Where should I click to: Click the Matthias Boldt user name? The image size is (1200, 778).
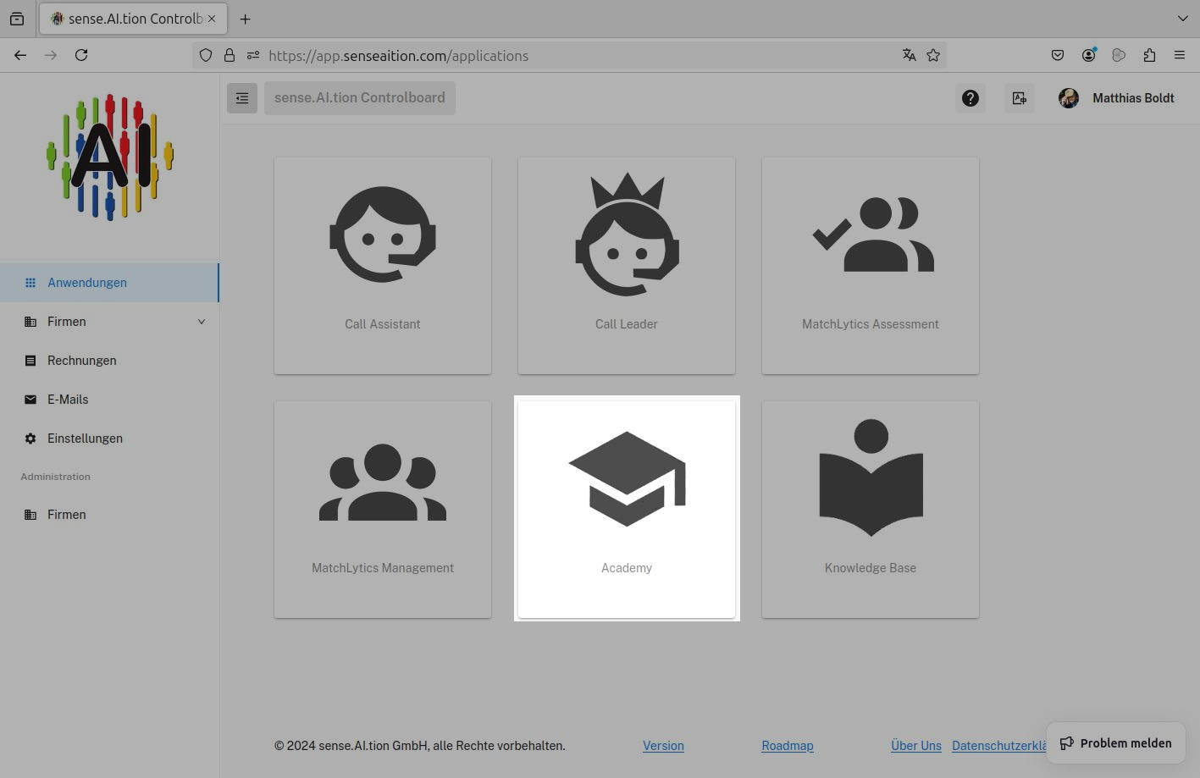click(x=1133, y=98)
